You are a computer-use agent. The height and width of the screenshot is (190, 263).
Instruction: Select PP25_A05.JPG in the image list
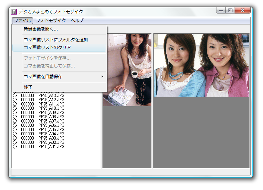tap(52, 130)
